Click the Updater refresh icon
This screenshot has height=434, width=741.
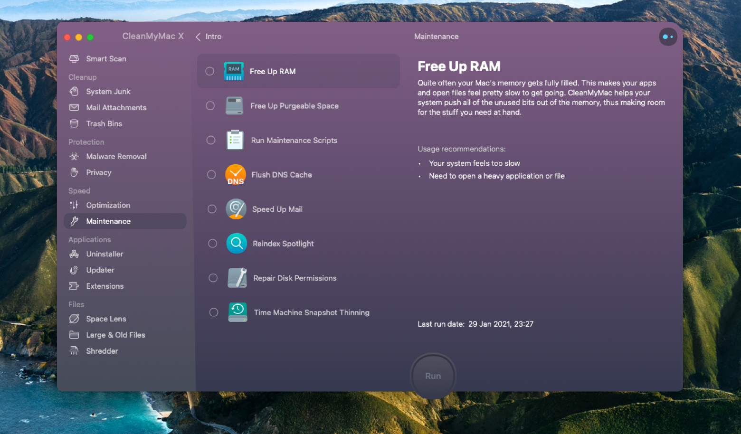pos(74,270)
